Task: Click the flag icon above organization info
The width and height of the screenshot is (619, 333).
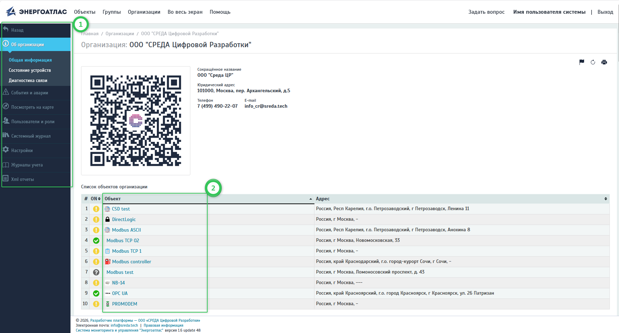Action: pyautogui.click(x=582, y=62)
